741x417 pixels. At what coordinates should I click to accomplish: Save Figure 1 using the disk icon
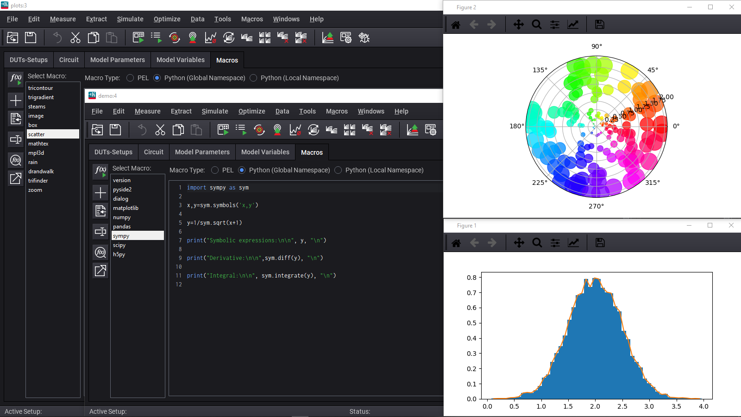(x=600, y=243)
